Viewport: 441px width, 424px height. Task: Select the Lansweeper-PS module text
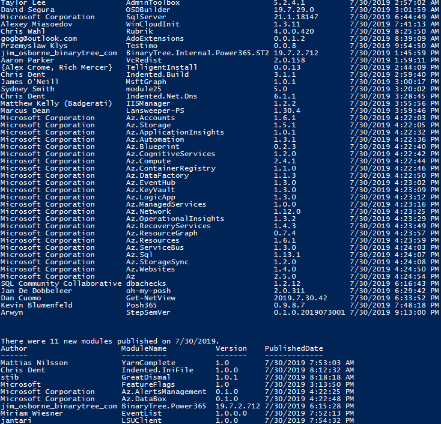(155, 111)
